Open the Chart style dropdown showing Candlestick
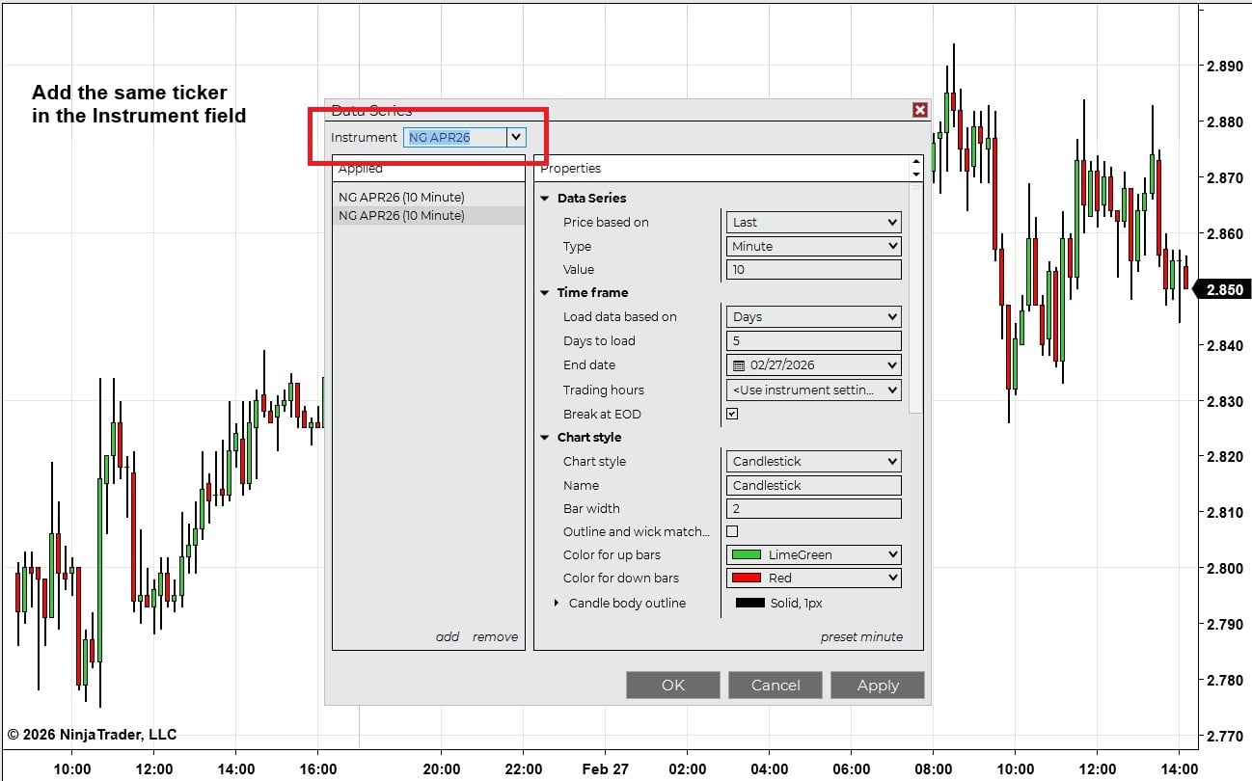The height and width of the screenshot is (781, 1252). tap(890, 461)
